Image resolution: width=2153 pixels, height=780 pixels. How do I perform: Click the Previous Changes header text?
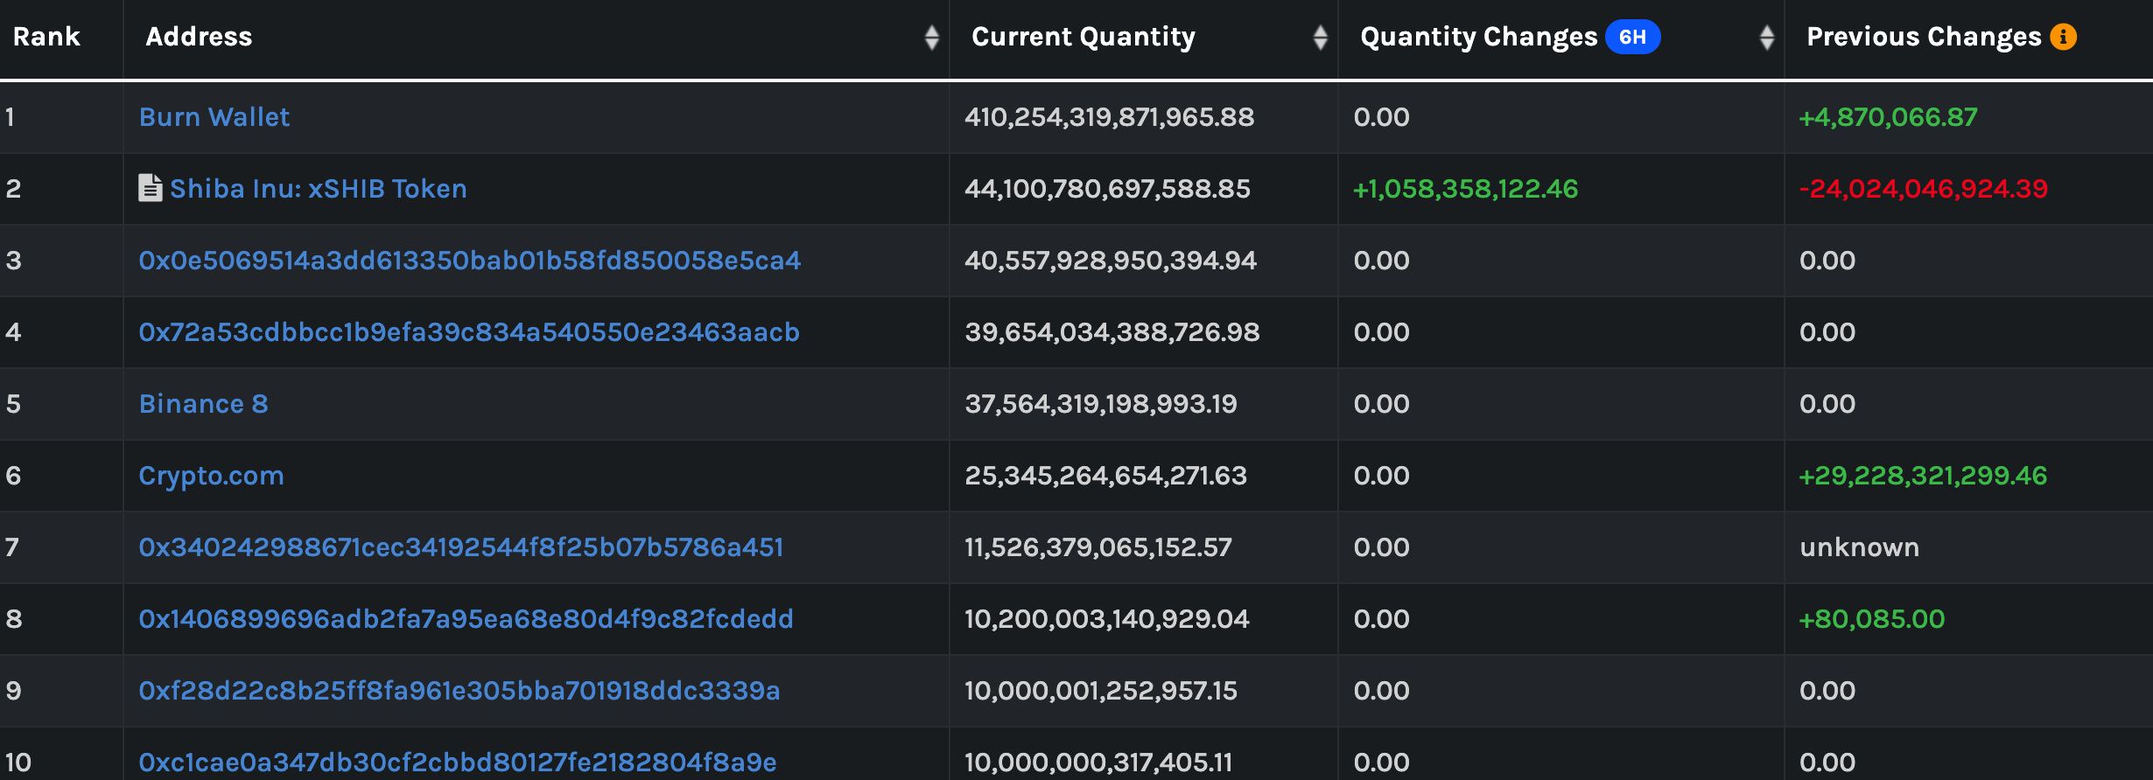[1923, 37]
